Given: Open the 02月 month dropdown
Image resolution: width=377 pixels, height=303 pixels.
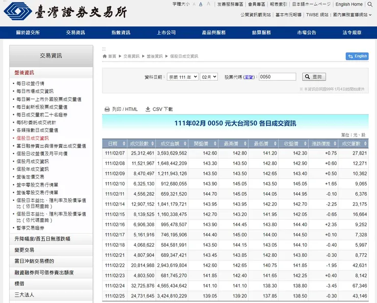Looking at the screenshot, I should pos(209,77).
